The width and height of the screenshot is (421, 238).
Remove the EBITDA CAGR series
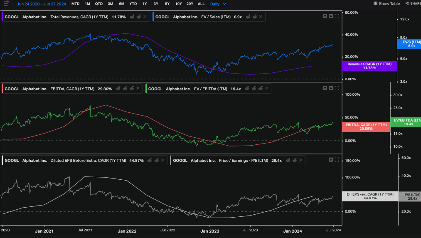tap(138, 88)
